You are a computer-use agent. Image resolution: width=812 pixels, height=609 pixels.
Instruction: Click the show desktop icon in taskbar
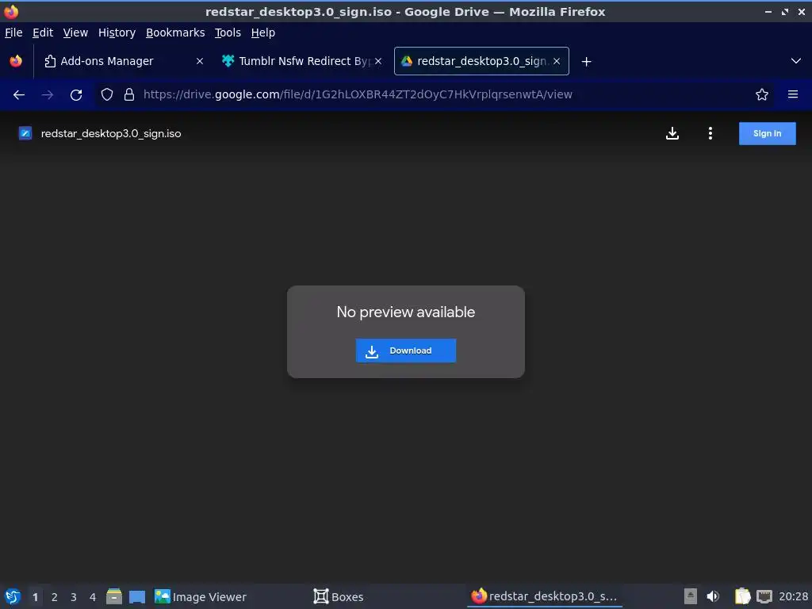(136, 596)
